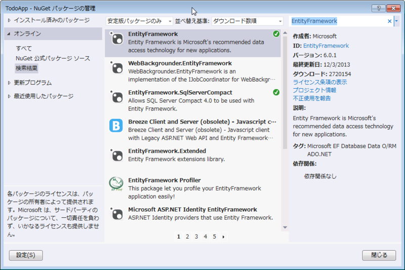405x270 pixels.
Task: Select EntityFramework.SqlServerCompact package title
Action: tap(180, 93)
